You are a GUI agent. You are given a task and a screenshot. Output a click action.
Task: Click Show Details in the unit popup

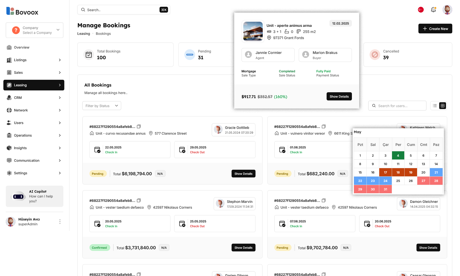339,97
